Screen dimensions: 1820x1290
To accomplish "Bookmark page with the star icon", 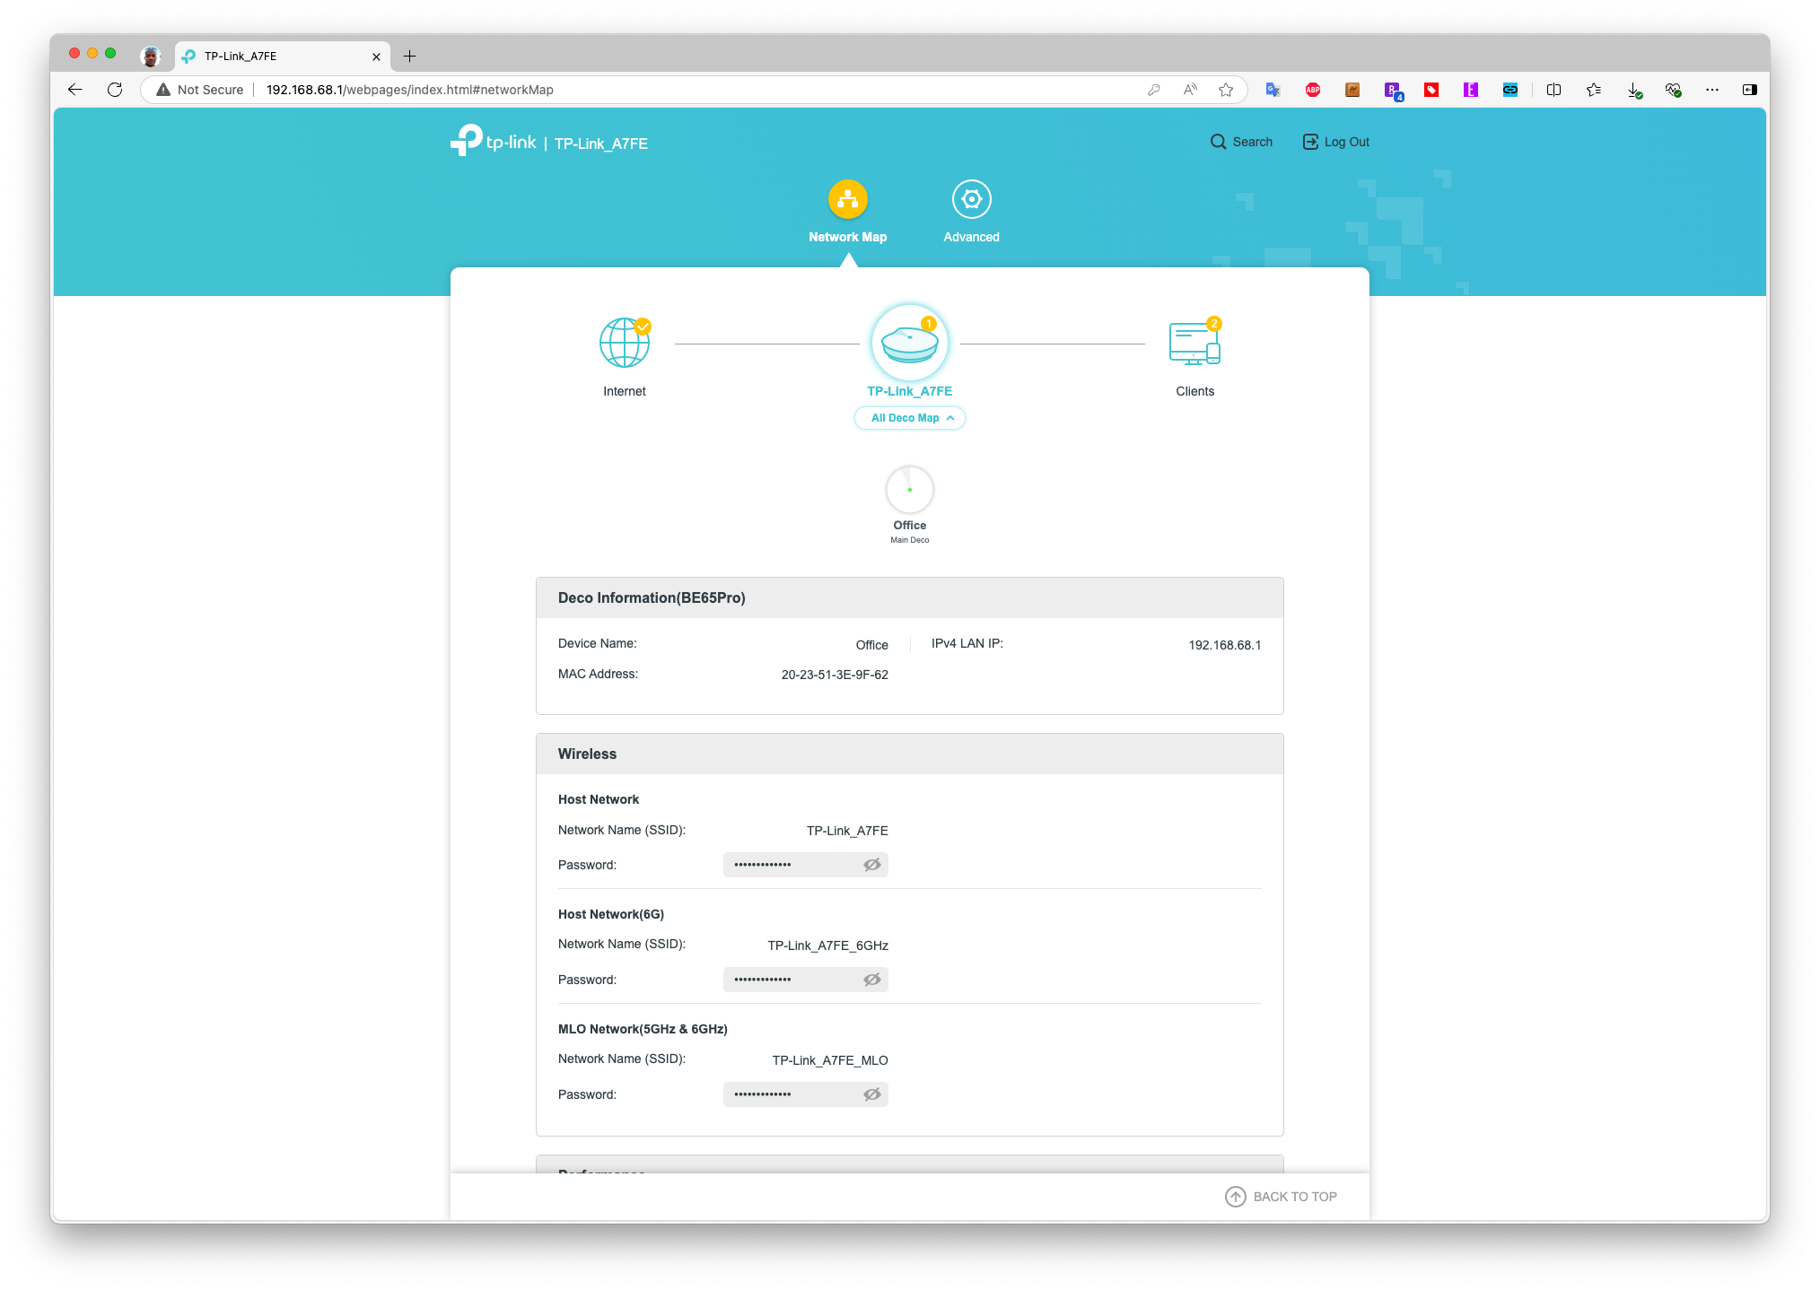I will [x=1226, y=90].
